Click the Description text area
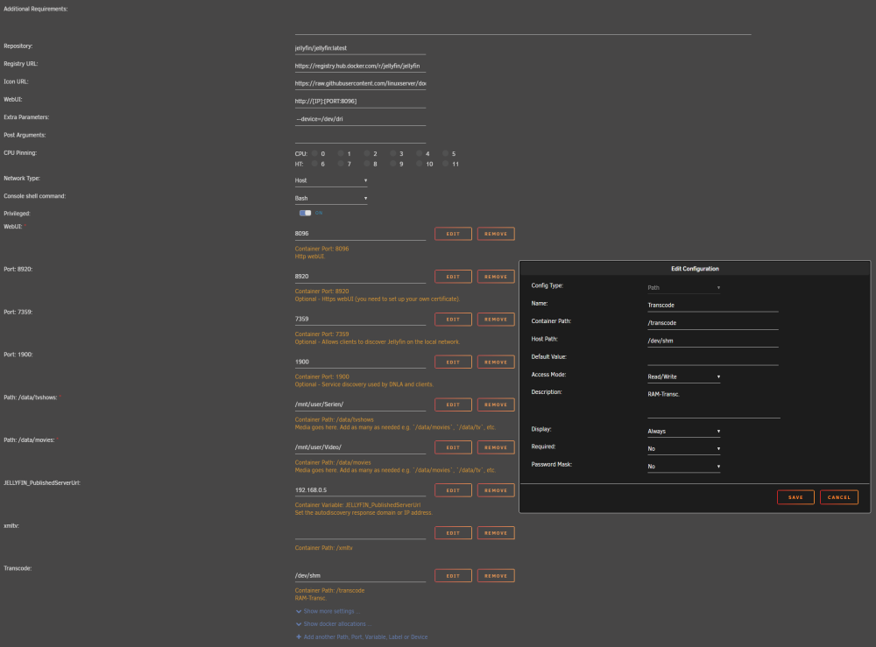 coord(714,403)
